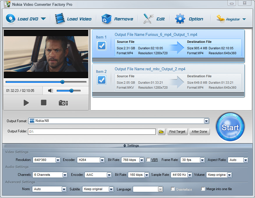
Task: Open Edit with the tools icon
Action: click(148, 19)
